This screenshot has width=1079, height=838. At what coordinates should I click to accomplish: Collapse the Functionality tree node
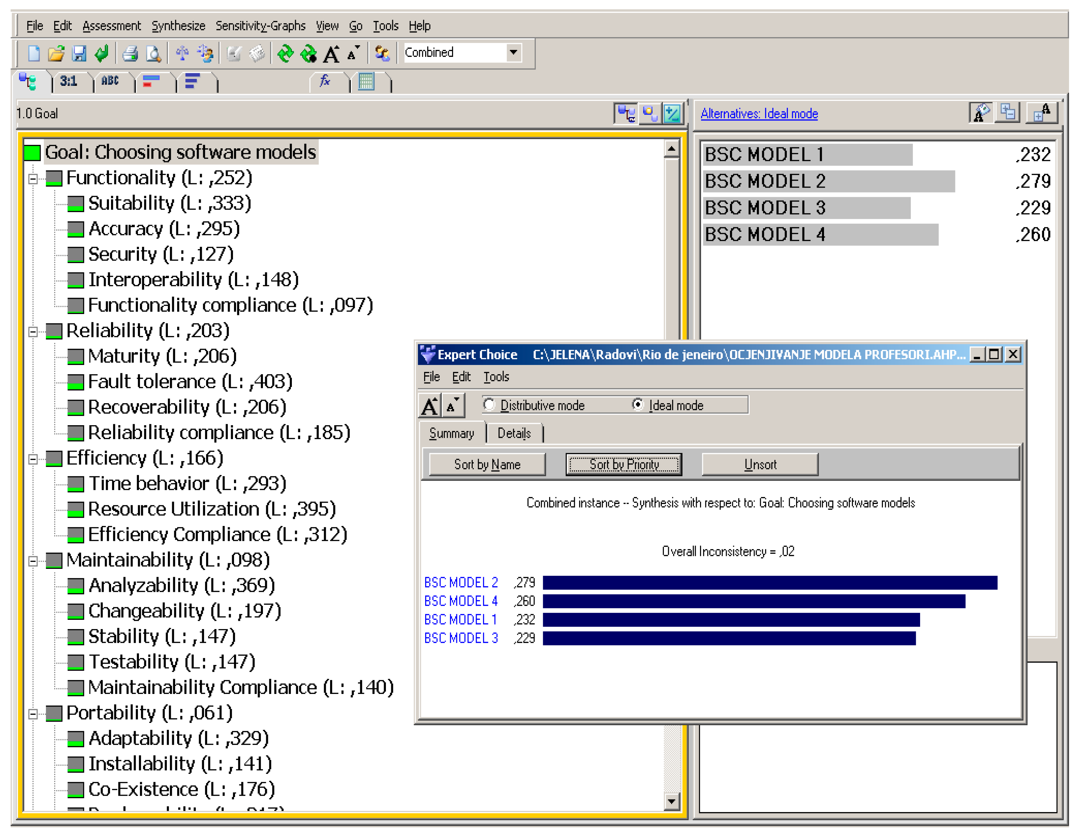pyautogui.click(x=33, y=178)
